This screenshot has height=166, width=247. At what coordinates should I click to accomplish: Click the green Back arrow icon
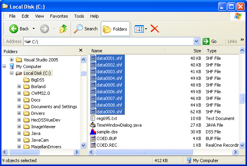tap(14, 29)
